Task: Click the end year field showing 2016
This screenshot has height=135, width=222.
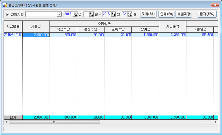Action: pos(107,14)
